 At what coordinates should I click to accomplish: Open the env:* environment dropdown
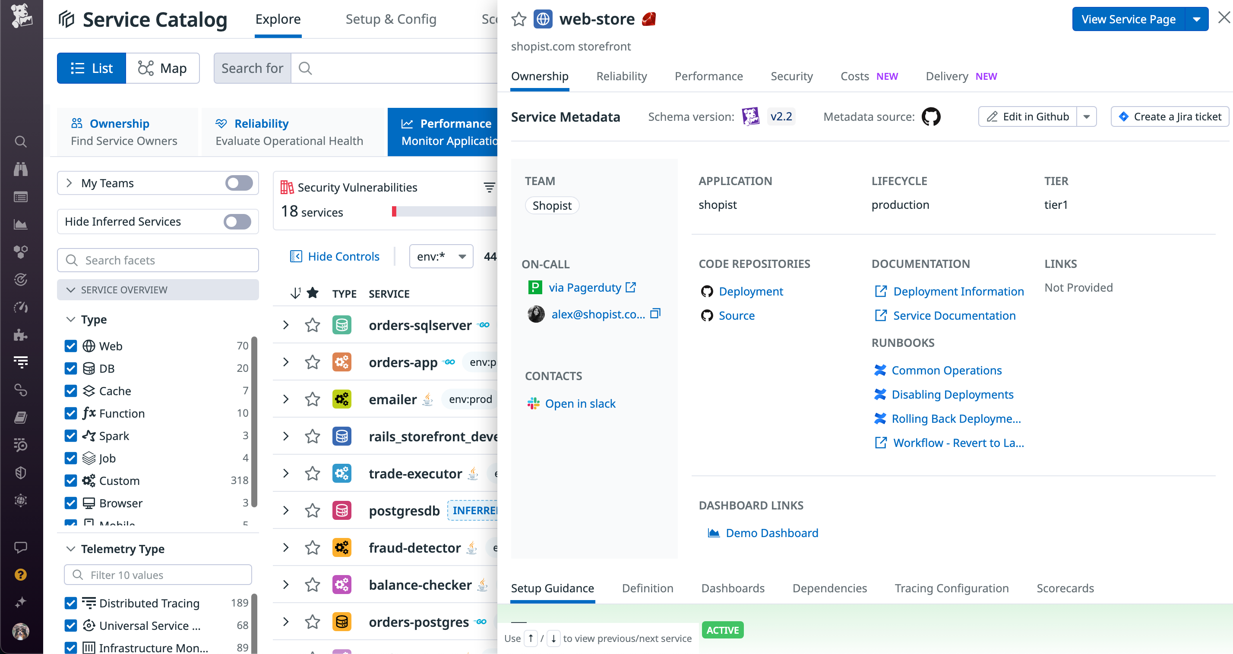coord(440,256)
